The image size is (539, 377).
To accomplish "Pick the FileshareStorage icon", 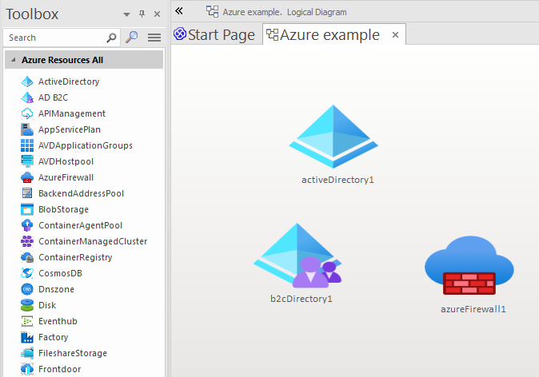I will coord(27,353).
